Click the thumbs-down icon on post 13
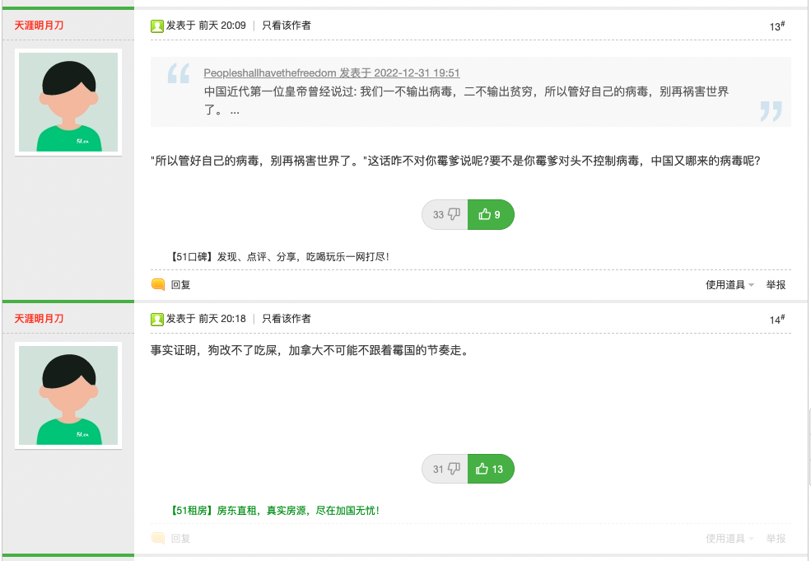This screenshot has width=811, height=561. 454,213
